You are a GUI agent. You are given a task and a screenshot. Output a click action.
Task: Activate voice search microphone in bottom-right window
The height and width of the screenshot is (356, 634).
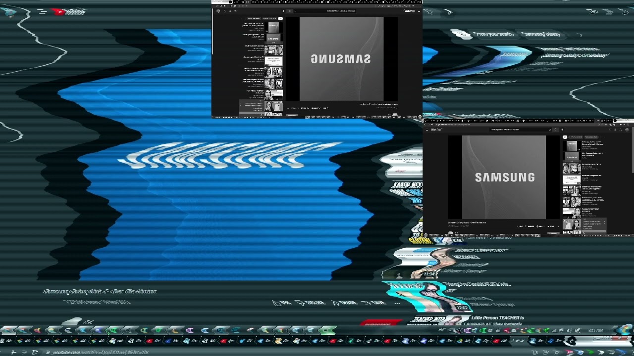coord(562,130)
